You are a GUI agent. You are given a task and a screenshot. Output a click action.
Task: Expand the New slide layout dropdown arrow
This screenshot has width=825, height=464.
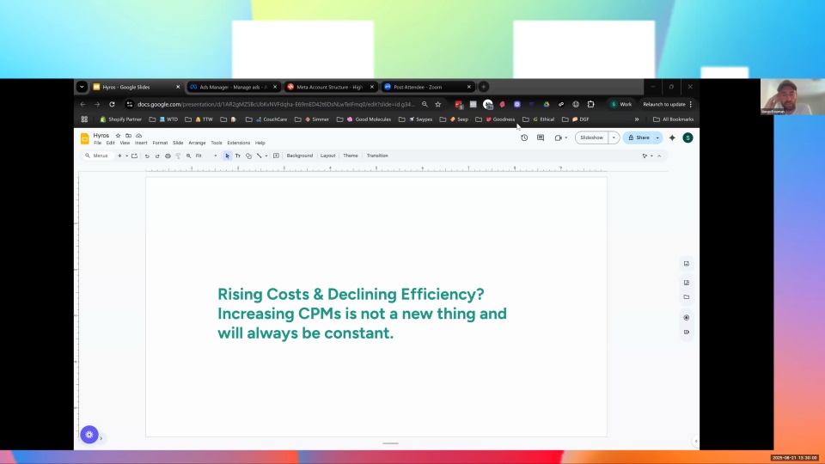point(126,156)
